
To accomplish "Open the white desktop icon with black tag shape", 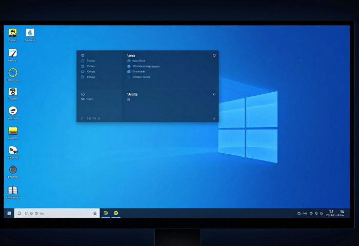I will click(x=13, y=150).
